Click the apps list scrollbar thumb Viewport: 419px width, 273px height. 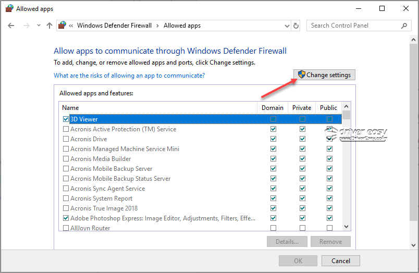point(347,115)
